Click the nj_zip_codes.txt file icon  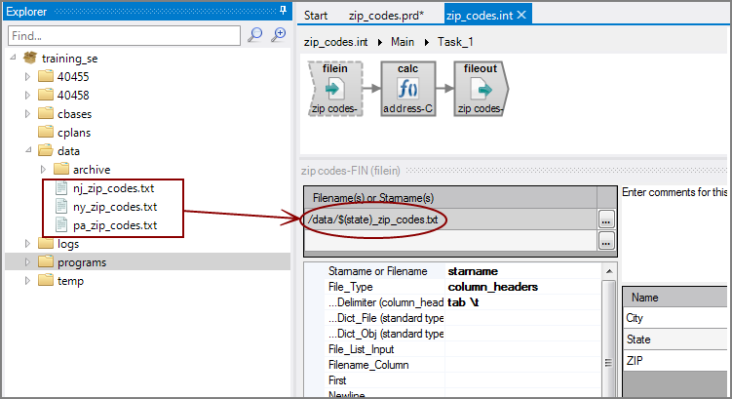61,188
